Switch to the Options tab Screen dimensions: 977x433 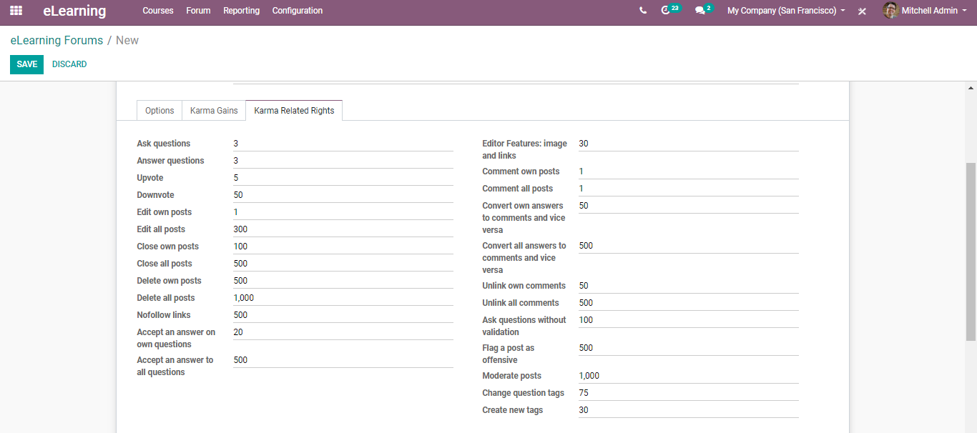[159, 111]
